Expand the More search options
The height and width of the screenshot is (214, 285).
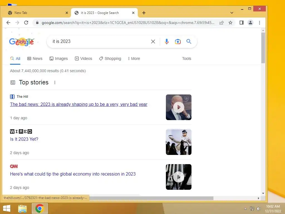coord(134,59)
